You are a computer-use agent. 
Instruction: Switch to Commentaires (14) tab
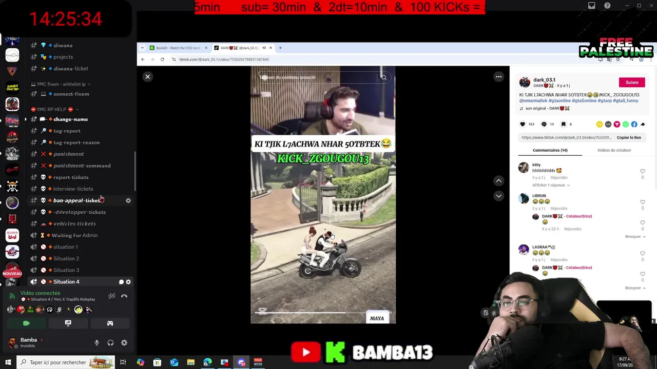tap(550, 150)
